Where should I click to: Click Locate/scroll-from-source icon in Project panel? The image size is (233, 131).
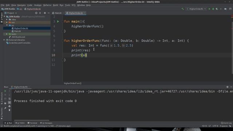coord(36,13)
